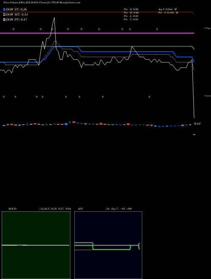The height and width of the screenshot is (279, 211).
Task: Click the MACD (12,26,9) values text
Action: coord(55,209)
